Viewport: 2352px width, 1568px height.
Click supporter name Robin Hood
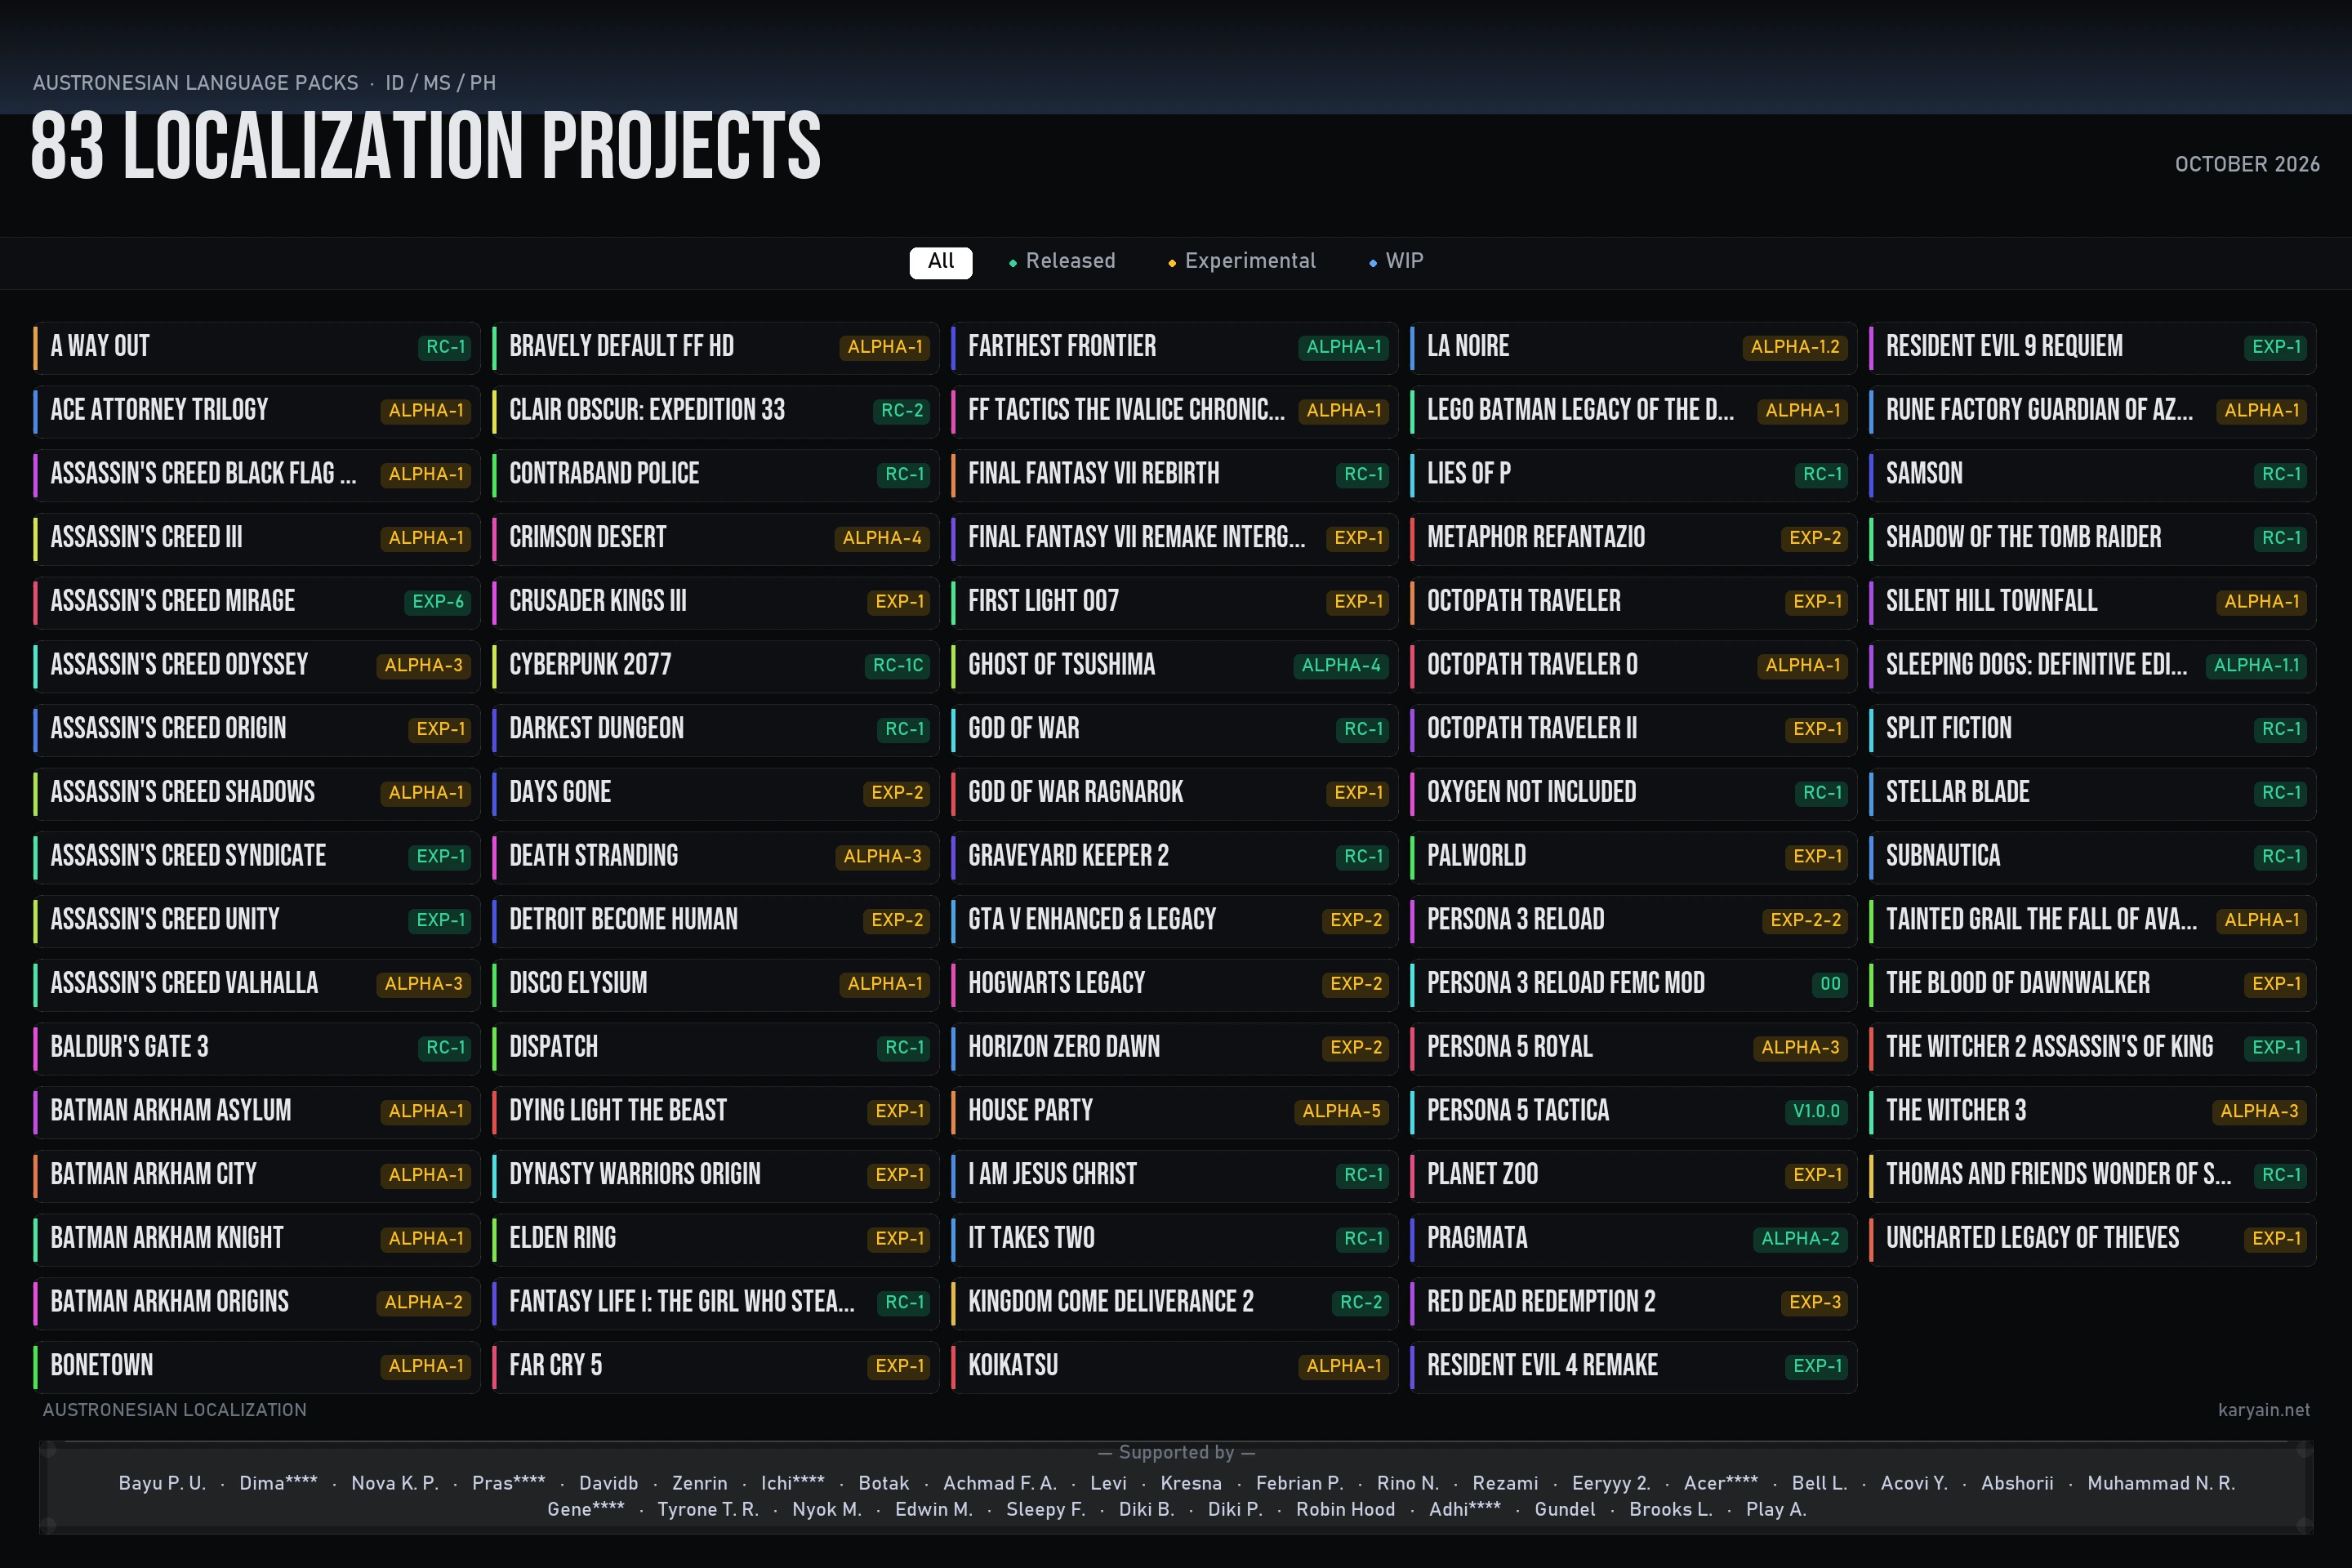pos(1345,1510)
